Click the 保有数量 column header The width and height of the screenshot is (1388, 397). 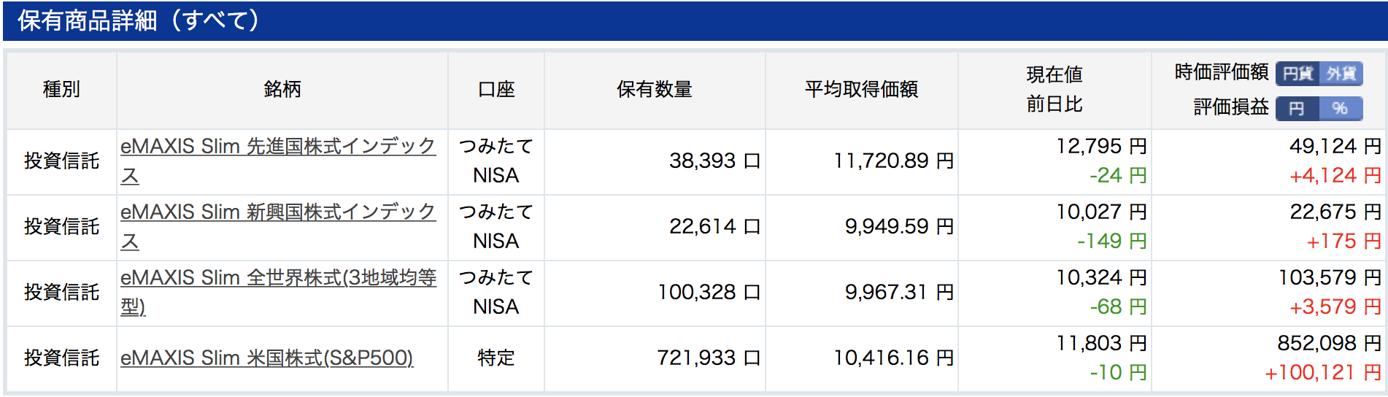[x=655, y=90]
